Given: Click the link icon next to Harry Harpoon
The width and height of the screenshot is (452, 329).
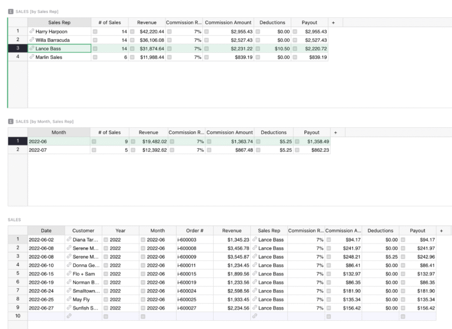Looking at the screenshot, I should [32, 31].
